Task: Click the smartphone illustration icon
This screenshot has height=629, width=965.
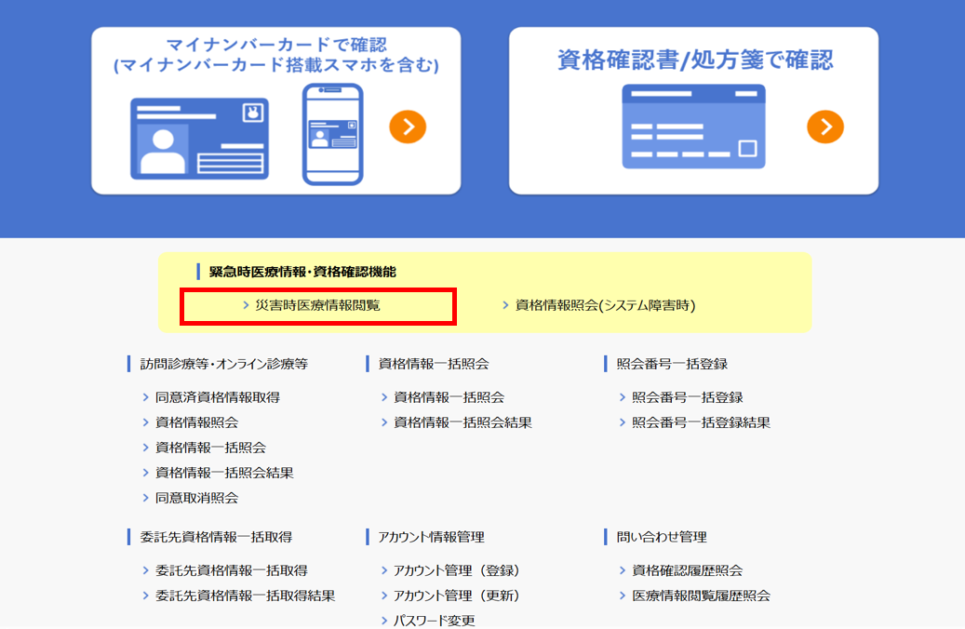Action: [332, 134]
